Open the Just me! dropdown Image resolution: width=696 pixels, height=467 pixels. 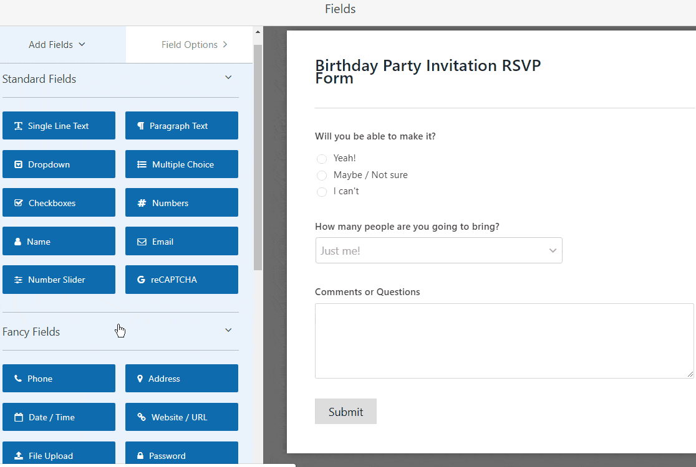point(438,250)
